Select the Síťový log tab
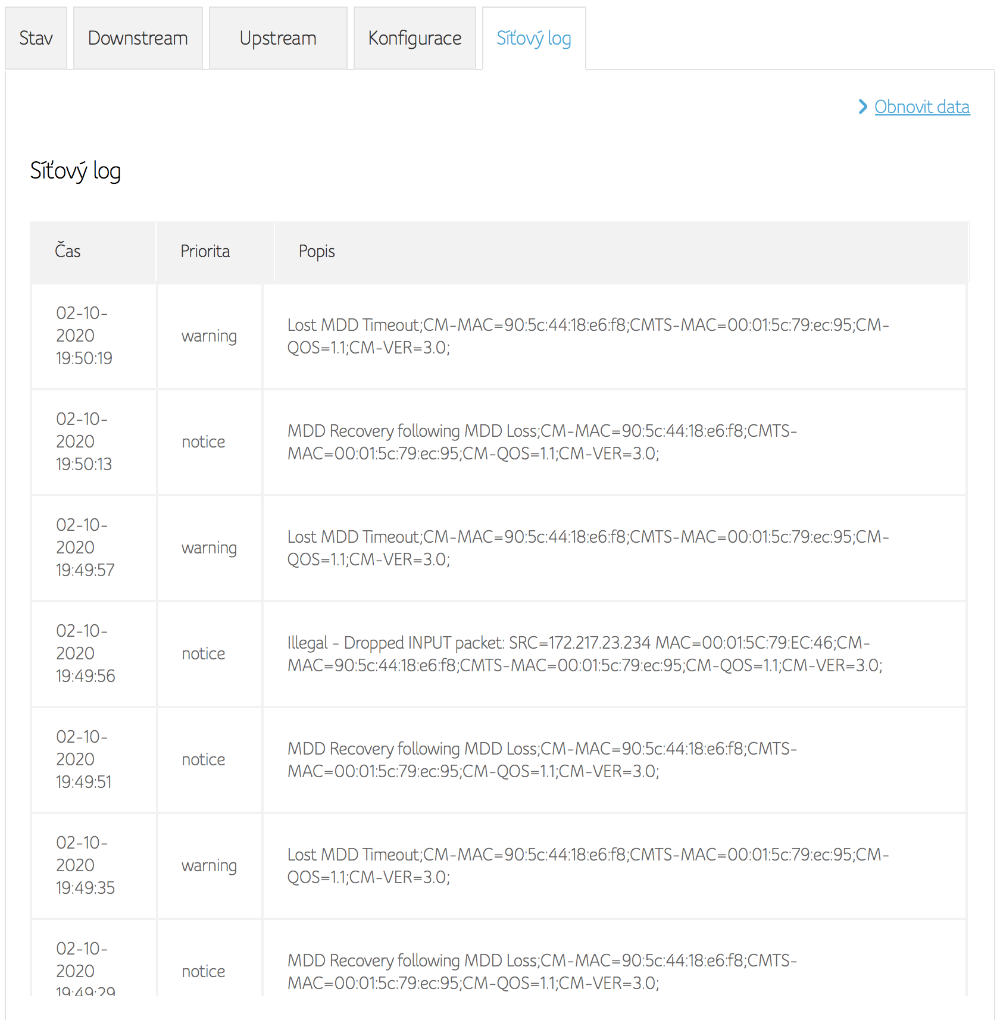Screen dimensions: 1000x1020 click(x=534, y=38)
